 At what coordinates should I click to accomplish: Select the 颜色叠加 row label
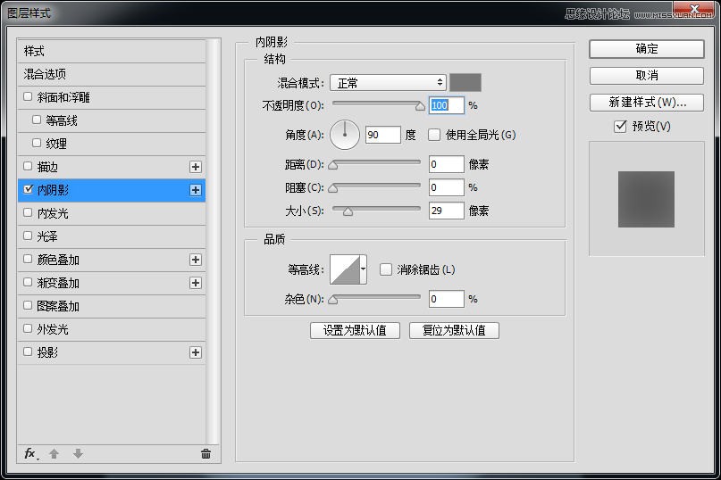coord(58,260)
